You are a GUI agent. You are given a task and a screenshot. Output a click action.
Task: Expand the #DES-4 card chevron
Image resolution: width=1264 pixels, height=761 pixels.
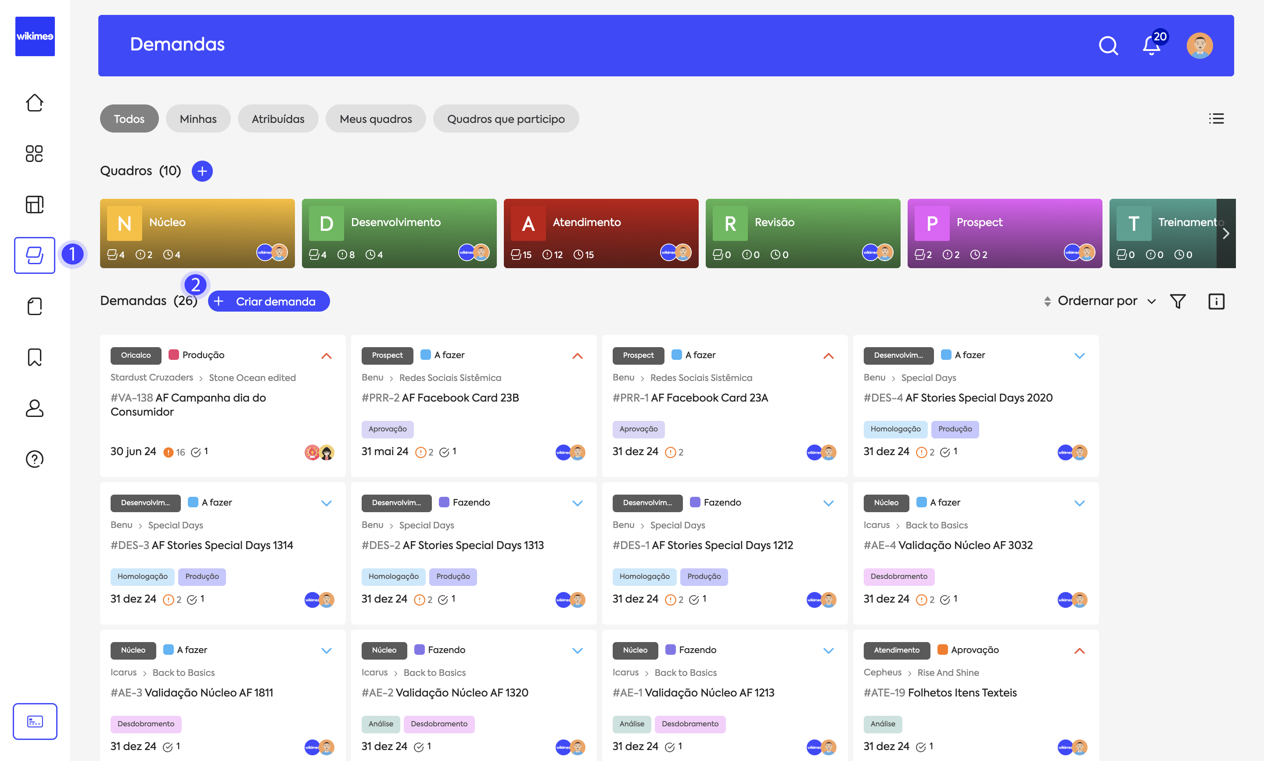[1079, 356]
